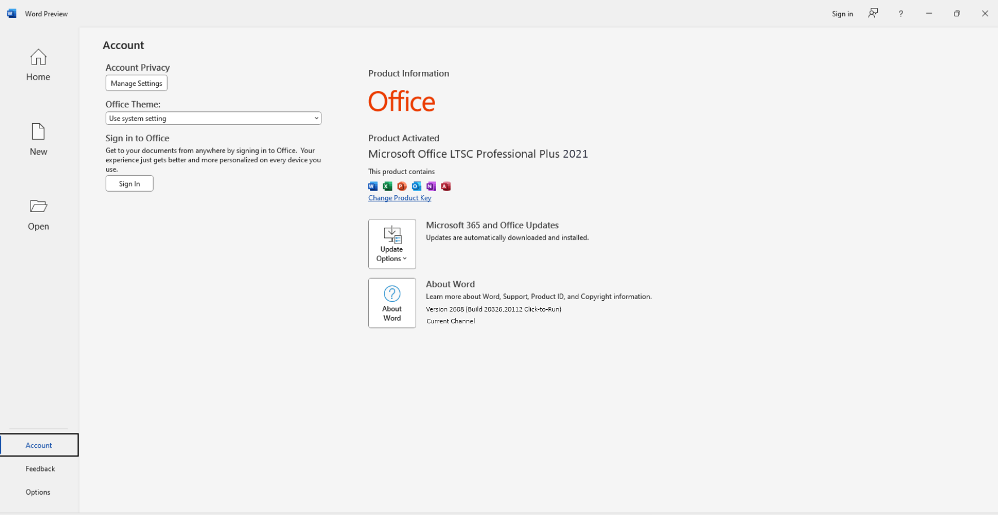Click the 'Updates are automatically downloaded' text
The image size is (998, 515).
tap(507, 237)
